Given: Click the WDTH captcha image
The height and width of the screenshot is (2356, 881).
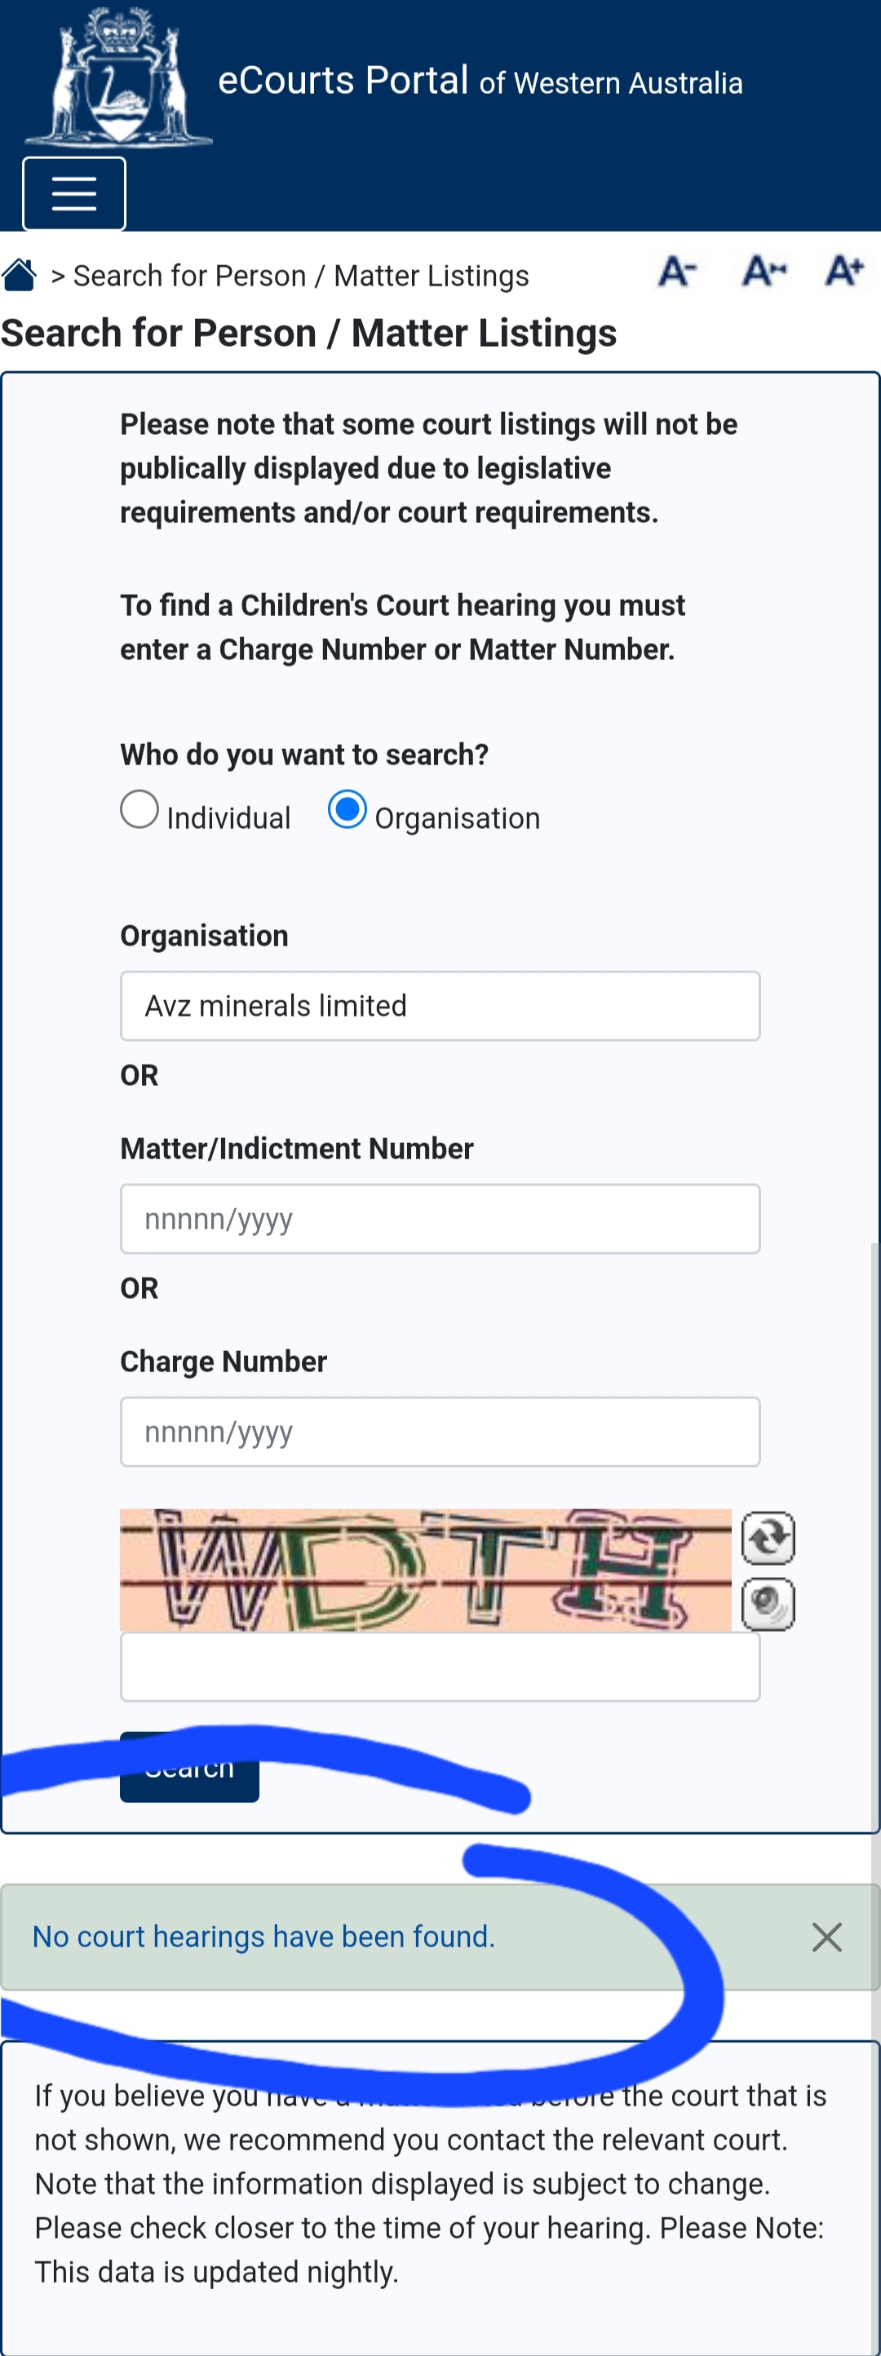Looking at the screenshot, I should [425, 1570].
